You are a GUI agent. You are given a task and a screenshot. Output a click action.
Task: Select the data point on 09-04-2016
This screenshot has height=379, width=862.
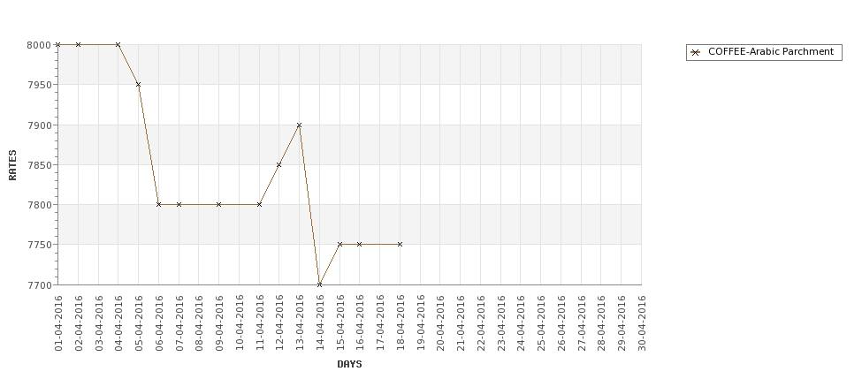[218, 204]
